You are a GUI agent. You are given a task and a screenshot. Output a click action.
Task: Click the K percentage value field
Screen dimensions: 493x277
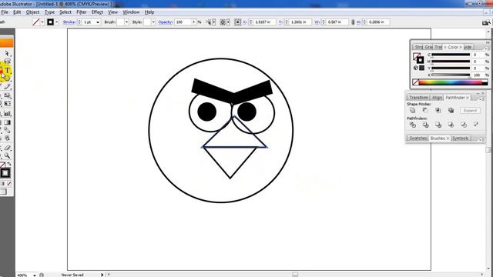click(x=478, y=75)
